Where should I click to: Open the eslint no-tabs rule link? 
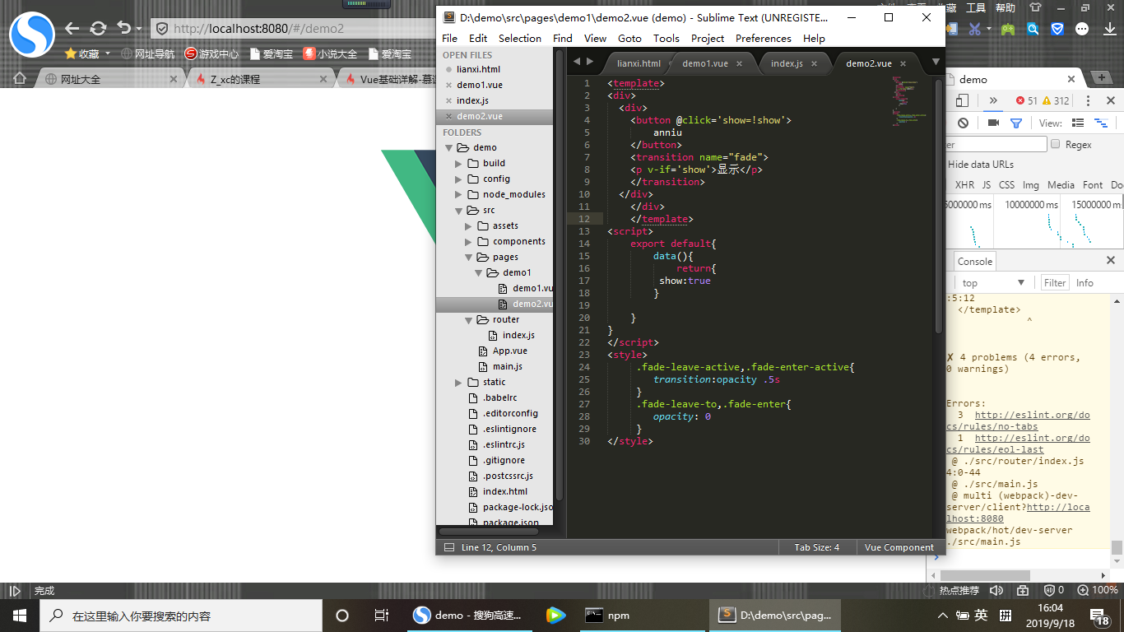[1032, 416]
